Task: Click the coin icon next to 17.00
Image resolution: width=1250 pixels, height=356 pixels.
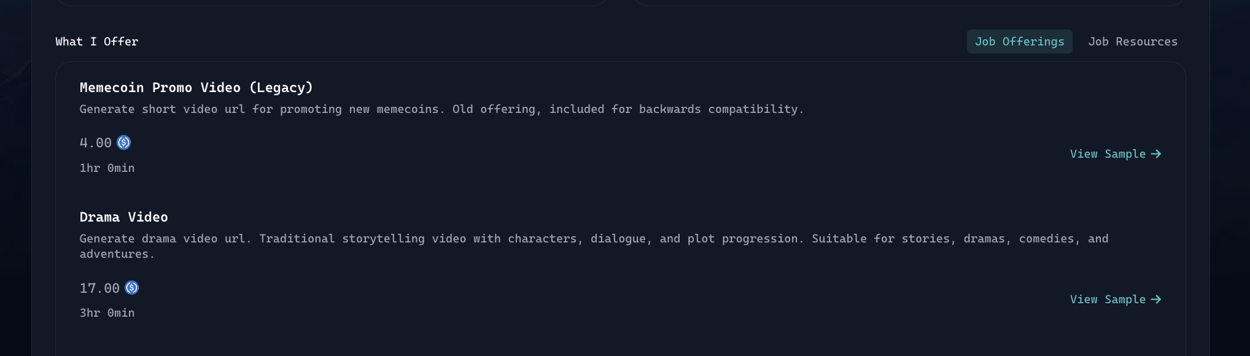Action: coord(132,288)
